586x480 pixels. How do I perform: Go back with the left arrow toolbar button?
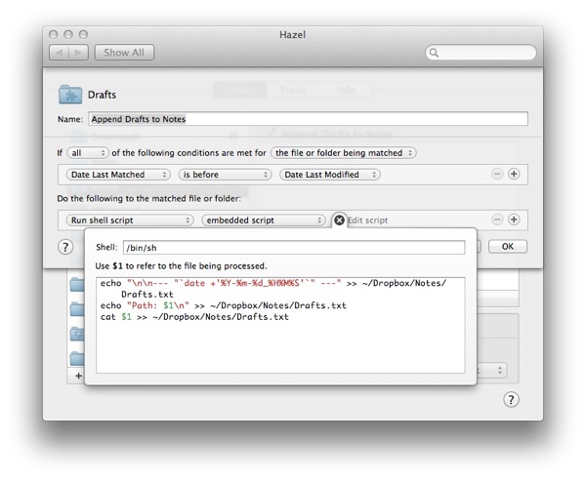tap(59, 53)
